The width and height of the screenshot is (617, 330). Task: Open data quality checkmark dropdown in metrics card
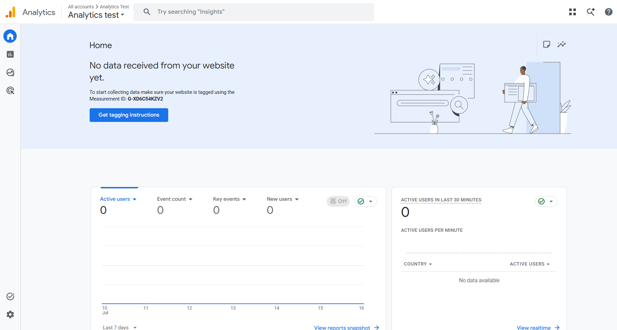tap(366, 201)
